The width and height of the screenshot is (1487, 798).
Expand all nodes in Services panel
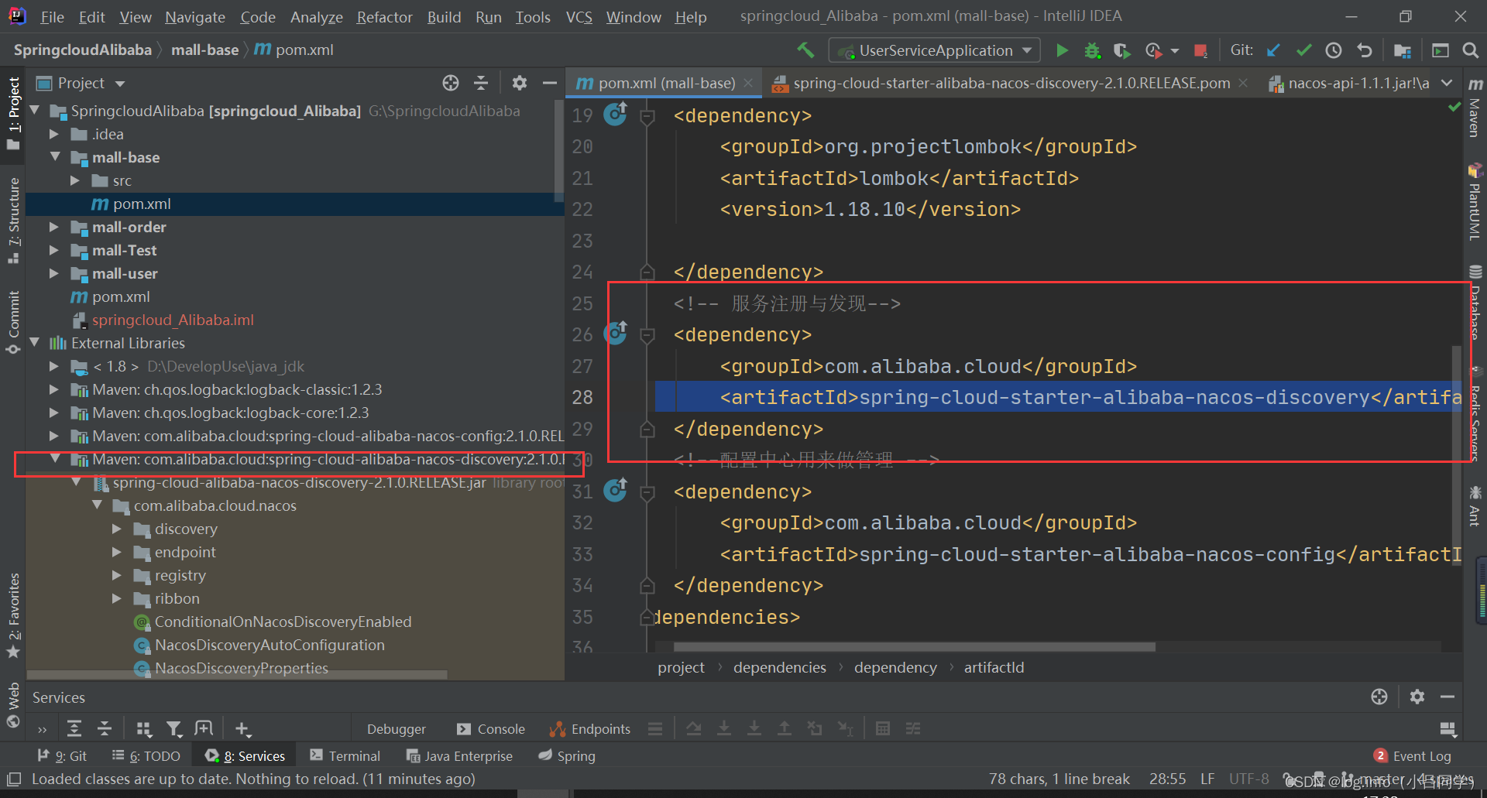point(74,728)
